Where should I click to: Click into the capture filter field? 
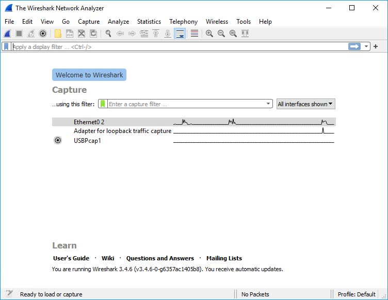pos(186,104)
